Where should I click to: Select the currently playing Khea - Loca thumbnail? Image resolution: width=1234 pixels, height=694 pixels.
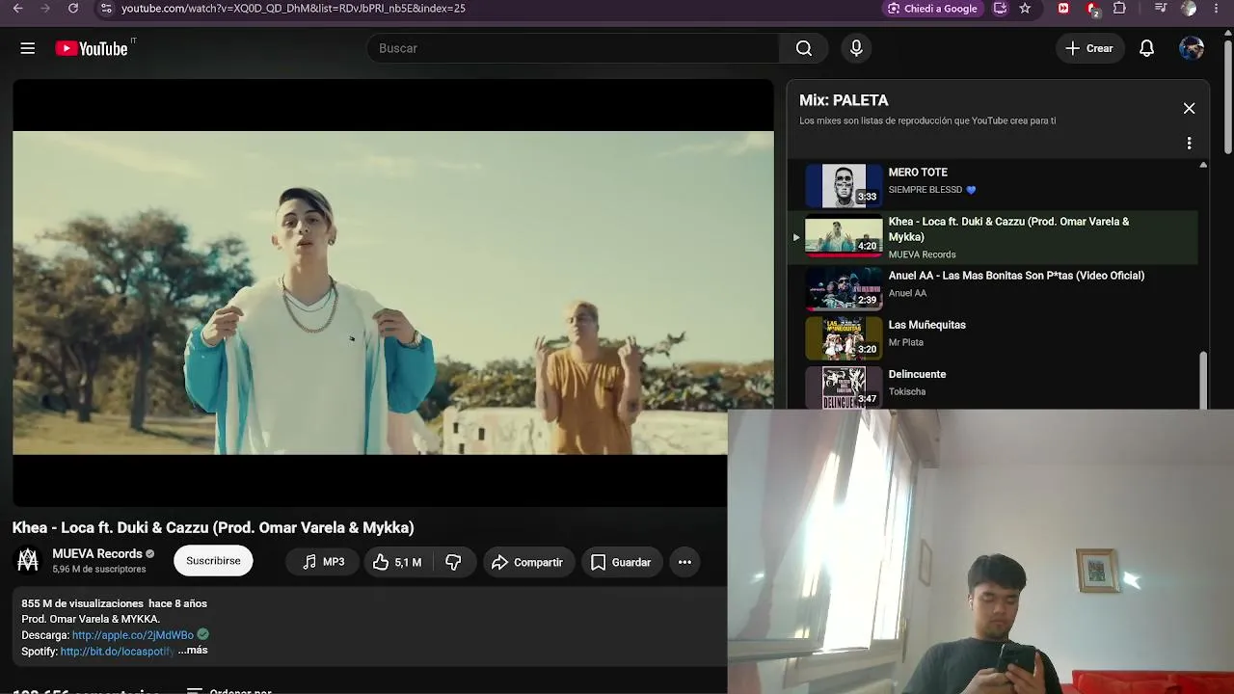844,237
